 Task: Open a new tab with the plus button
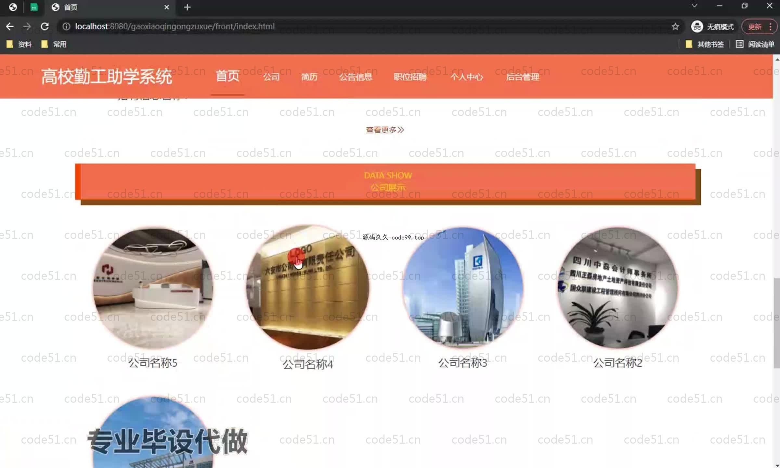point(187,7)
